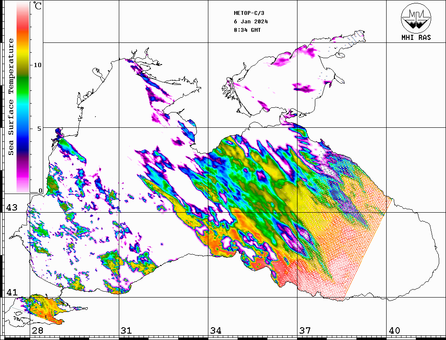The height and width of the screenshot is (340, 446).
Task: Click longitude label "37"
Action: point(305,331)
